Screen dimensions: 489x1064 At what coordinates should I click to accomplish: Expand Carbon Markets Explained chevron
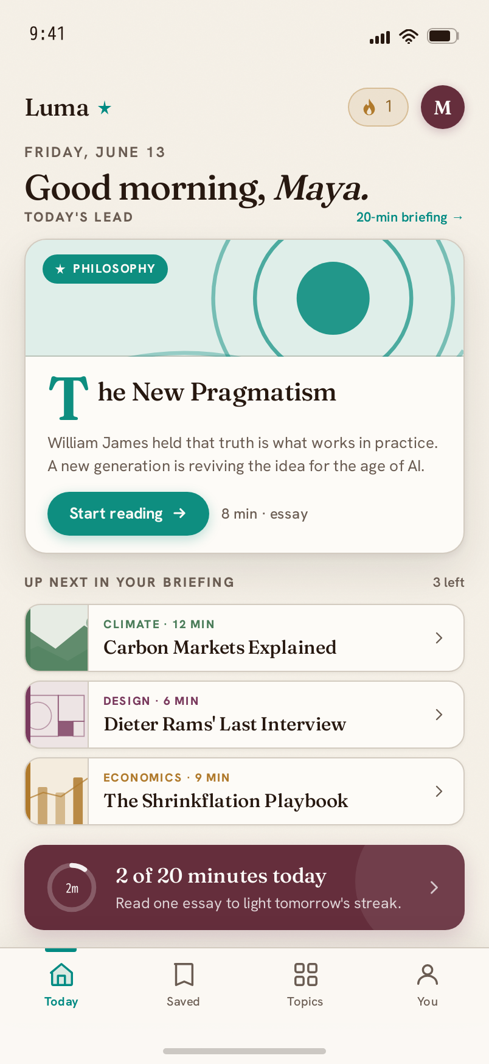coord(439,638)
